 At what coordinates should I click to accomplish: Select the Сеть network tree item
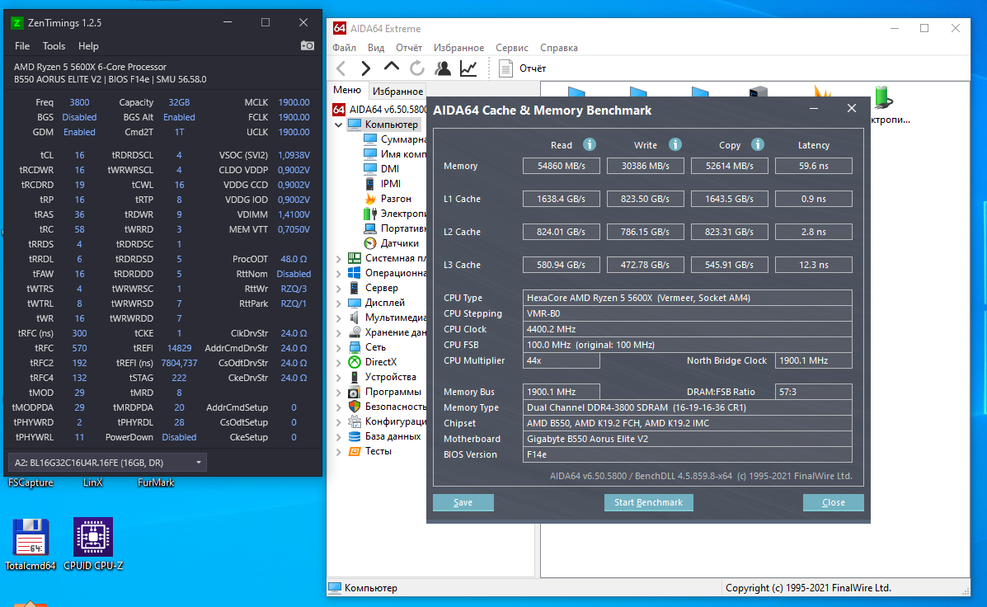click(375, 347)
